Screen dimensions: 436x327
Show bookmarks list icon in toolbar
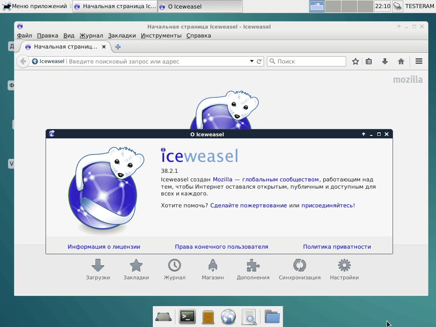point(369,61)
